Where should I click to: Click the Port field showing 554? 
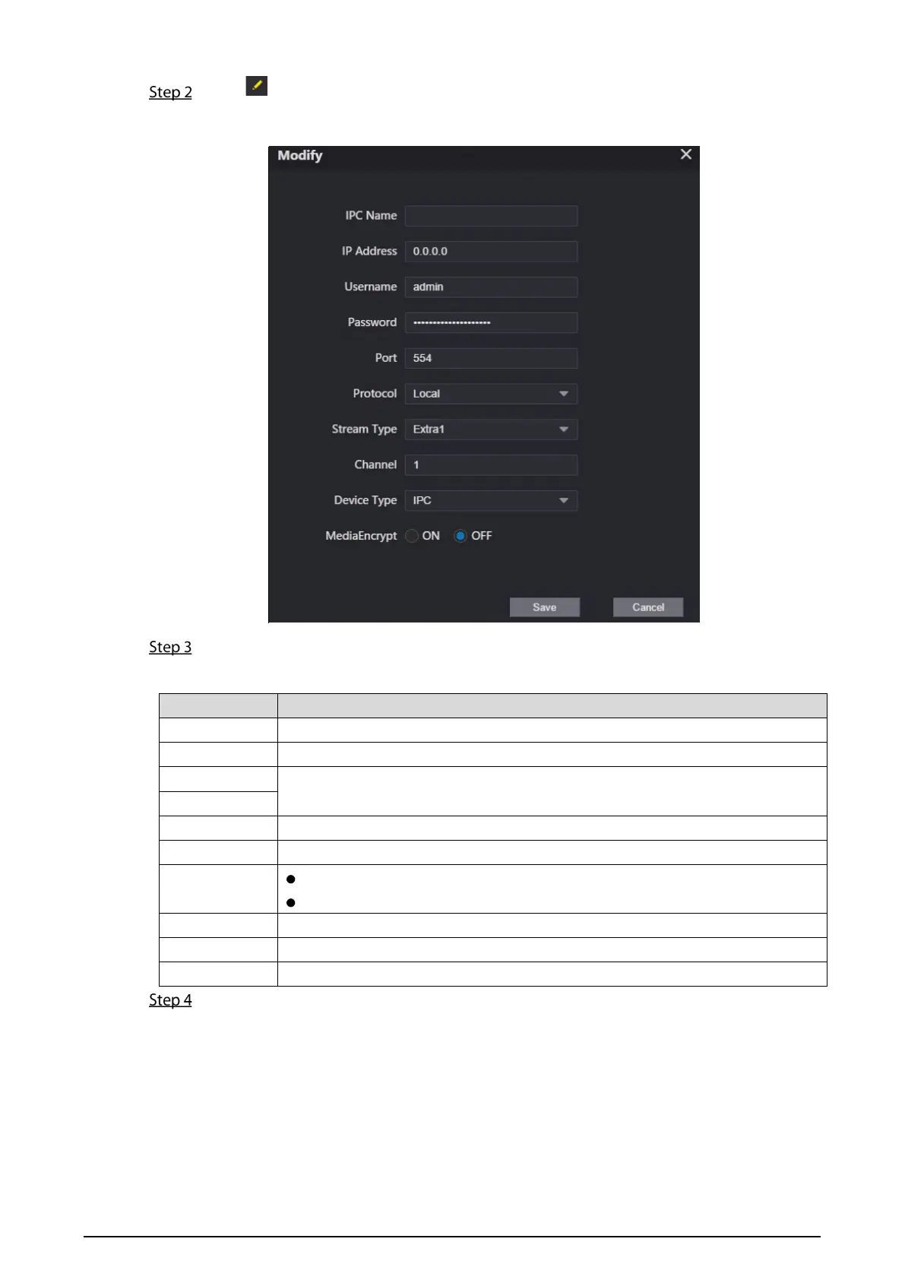pyautogui.click(x=491, y=358)
